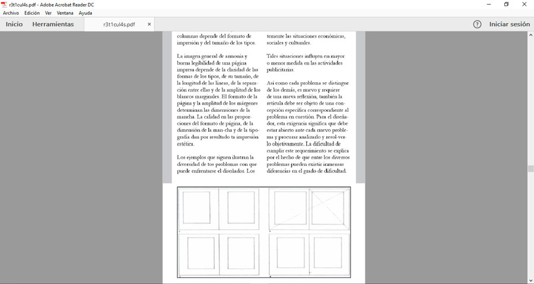Click the scroll up arrow
Image resolution: width=534 pixels, height=284 pixels.
[x=530, y=35]
